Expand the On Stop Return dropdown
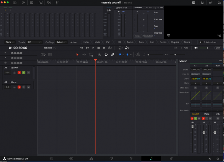This screenshot has width=224, height=162. coord(62,42)
